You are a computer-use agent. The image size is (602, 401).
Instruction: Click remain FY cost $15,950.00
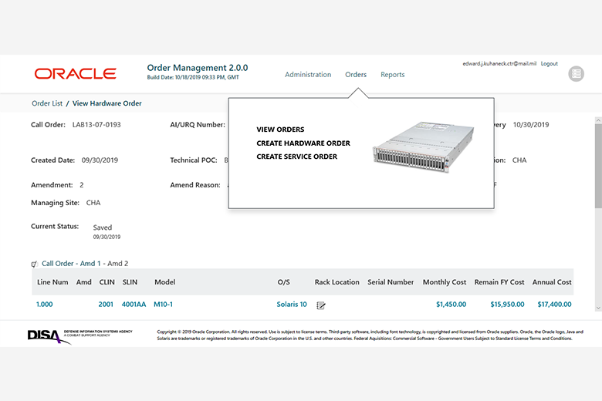point(507,305)
